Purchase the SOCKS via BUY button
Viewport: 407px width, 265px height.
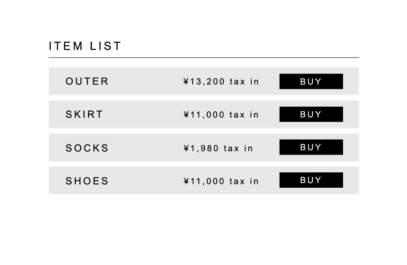(311, 147)
